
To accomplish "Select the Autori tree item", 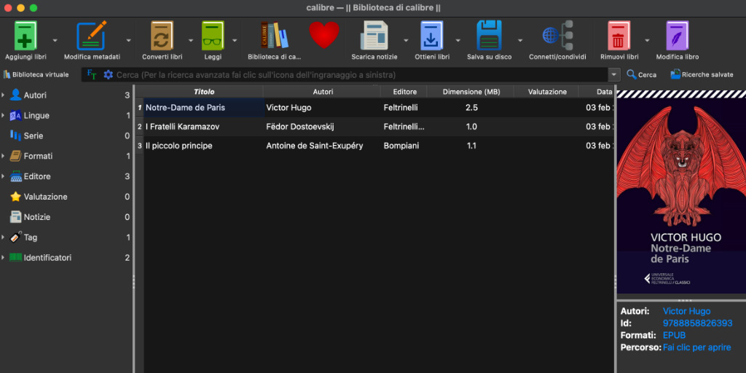I will pos(66,95).
